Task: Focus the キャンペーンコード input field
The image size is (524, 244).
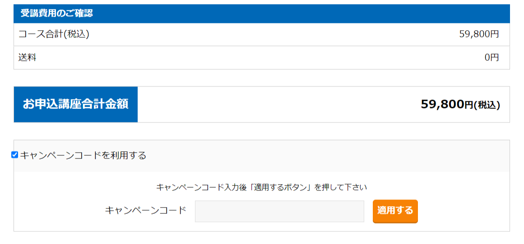Action: pos(279,211)
